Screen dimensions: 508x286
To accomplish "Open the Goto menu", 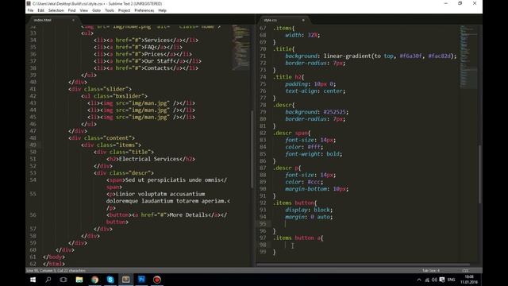I will click(x=96, y=10).
